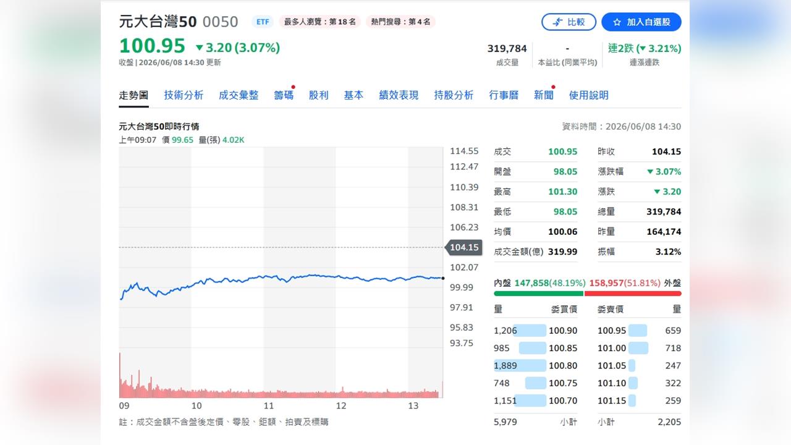Click ask price 101.05 row
Viewport: 791px width, 445px height.
[640, 365]
